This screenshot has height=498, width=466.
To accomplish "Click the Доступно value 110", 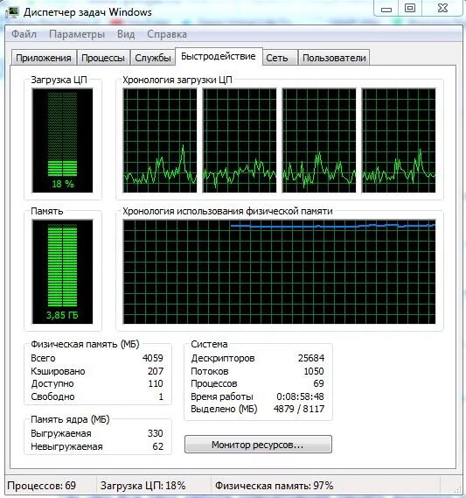I will (x=156, y=383).
